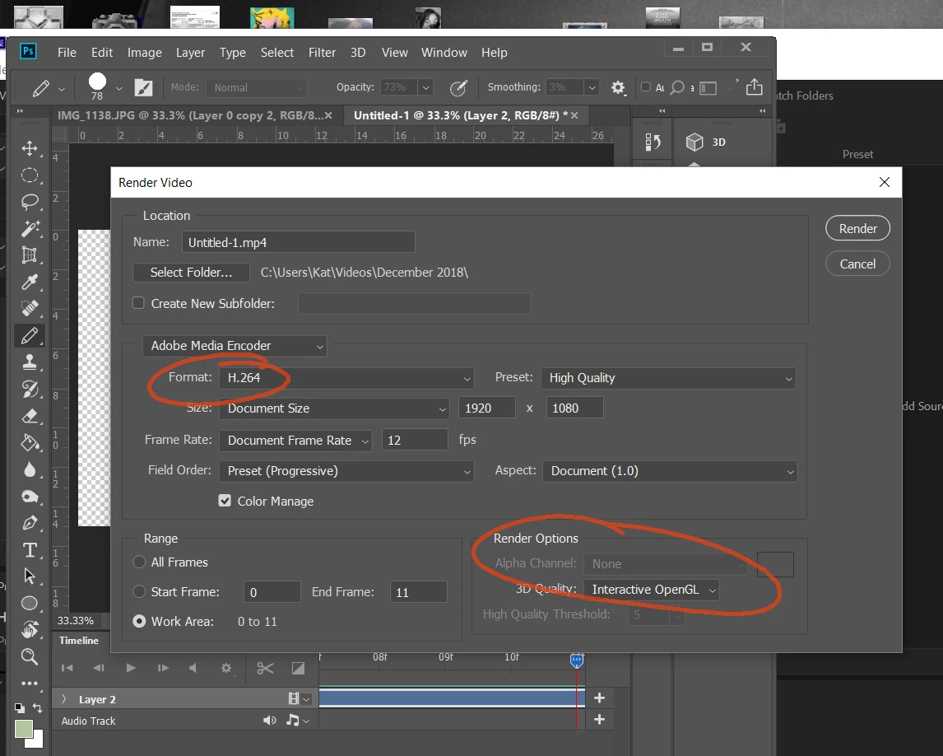Viewport: 943px width, 756px height.
Task: Select the Pen tool
Action: coord(30,523)
